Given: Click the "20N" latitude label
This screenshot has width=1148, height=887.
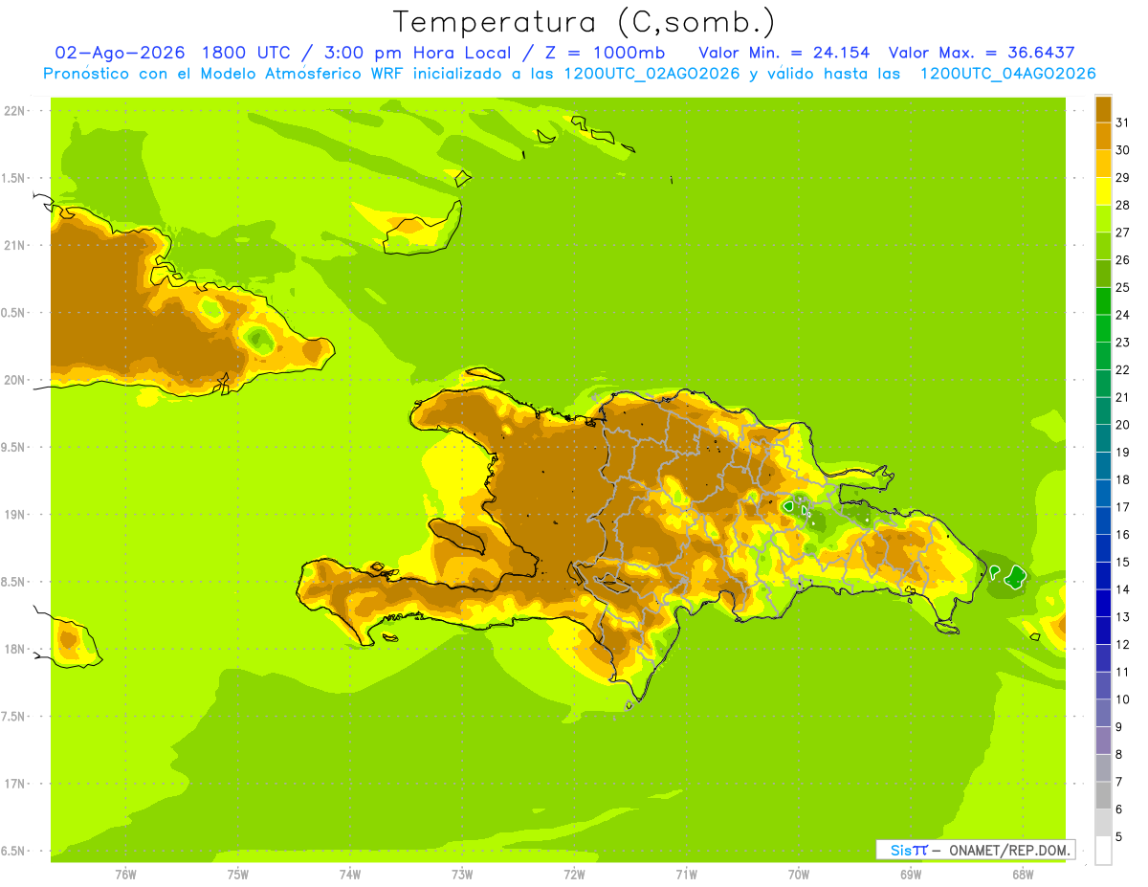Looking at the screenshot, I should pyautogui.click(x=16, y=380).
